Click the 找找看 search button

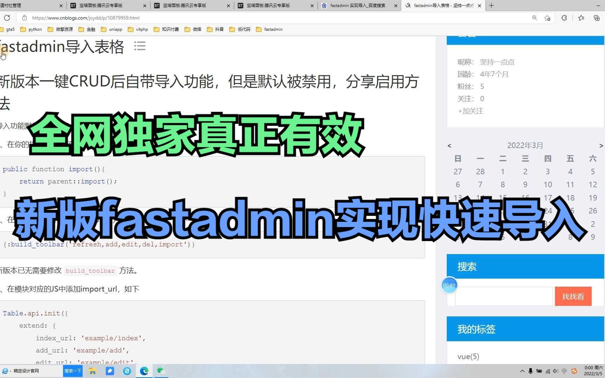[x=573, y=296]
